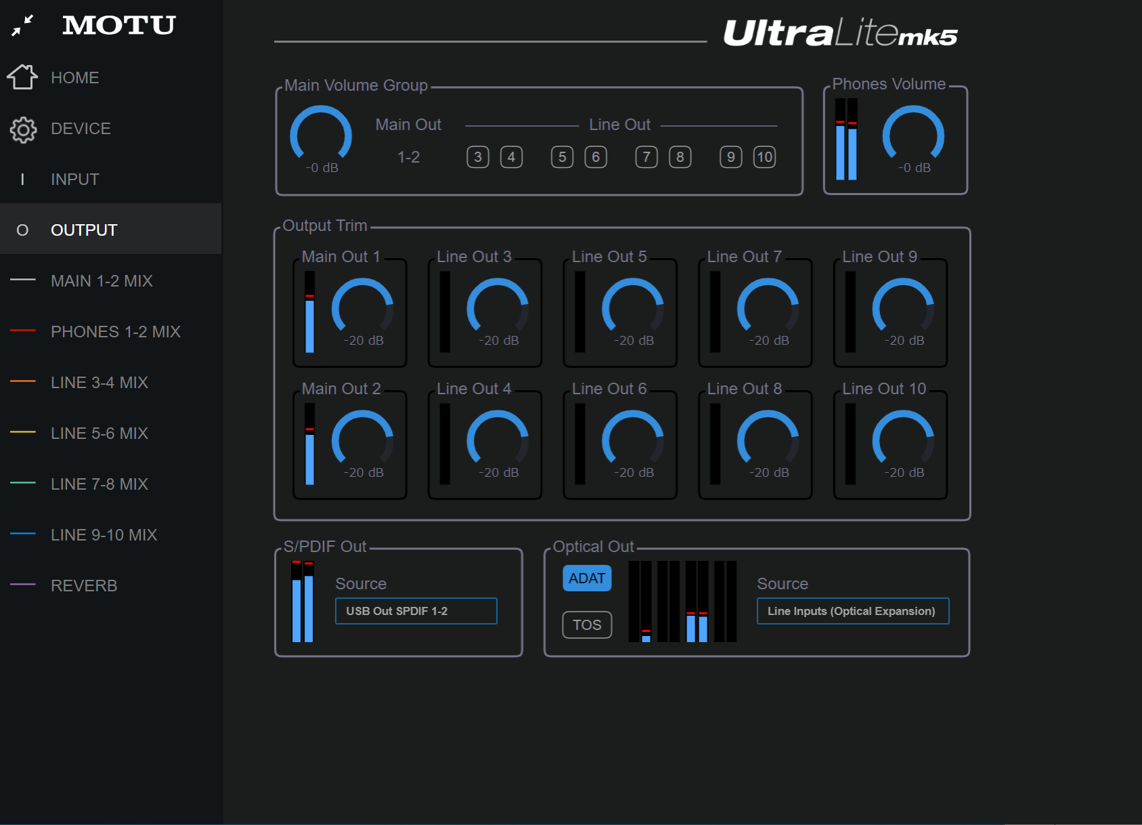Open PHONES 1-2 MIX
The image size is (1142, 825).
pyautogui.click(x=111, y=331)
